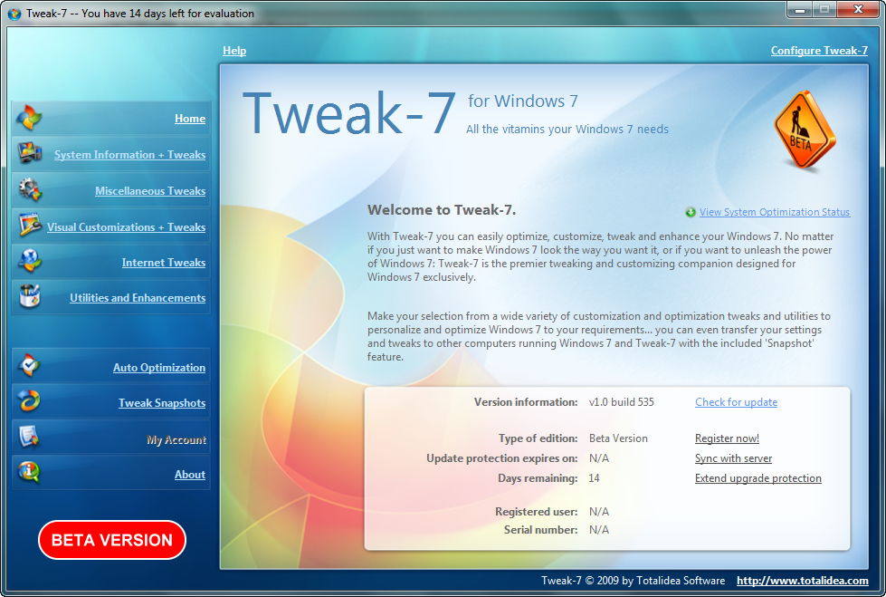The image size is (886, 597).
Task: Click Extend upgrade protection
Action: coord(758,478)
